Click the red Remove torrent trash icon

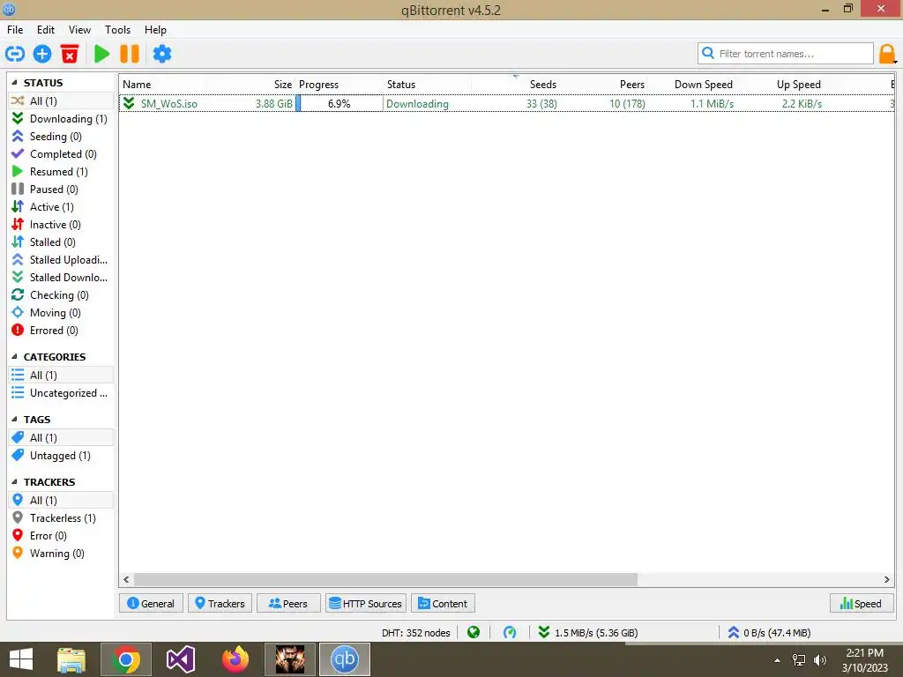pyautogui.click(x=70, y=54)
